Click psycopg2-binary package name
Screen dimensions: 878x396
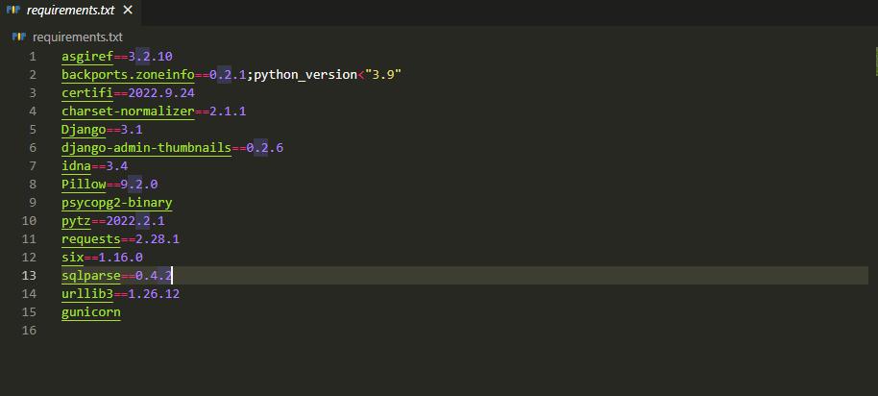click(x=117, y=203)
